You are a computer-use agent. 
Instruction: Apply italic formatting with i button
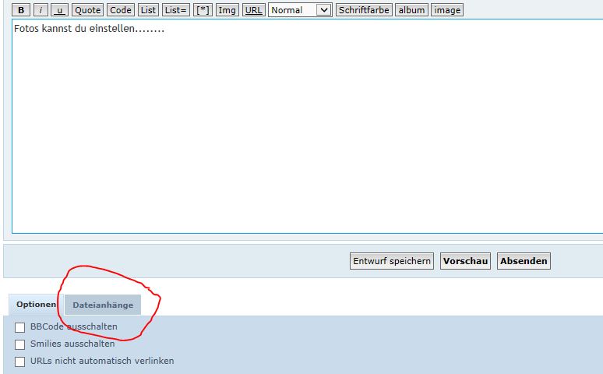[41, 10]
